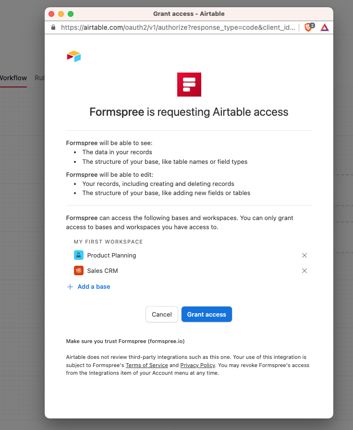Screen dimensions: 353x430
Task: Click the Brave Shields icon
Action: click(309, 27)
